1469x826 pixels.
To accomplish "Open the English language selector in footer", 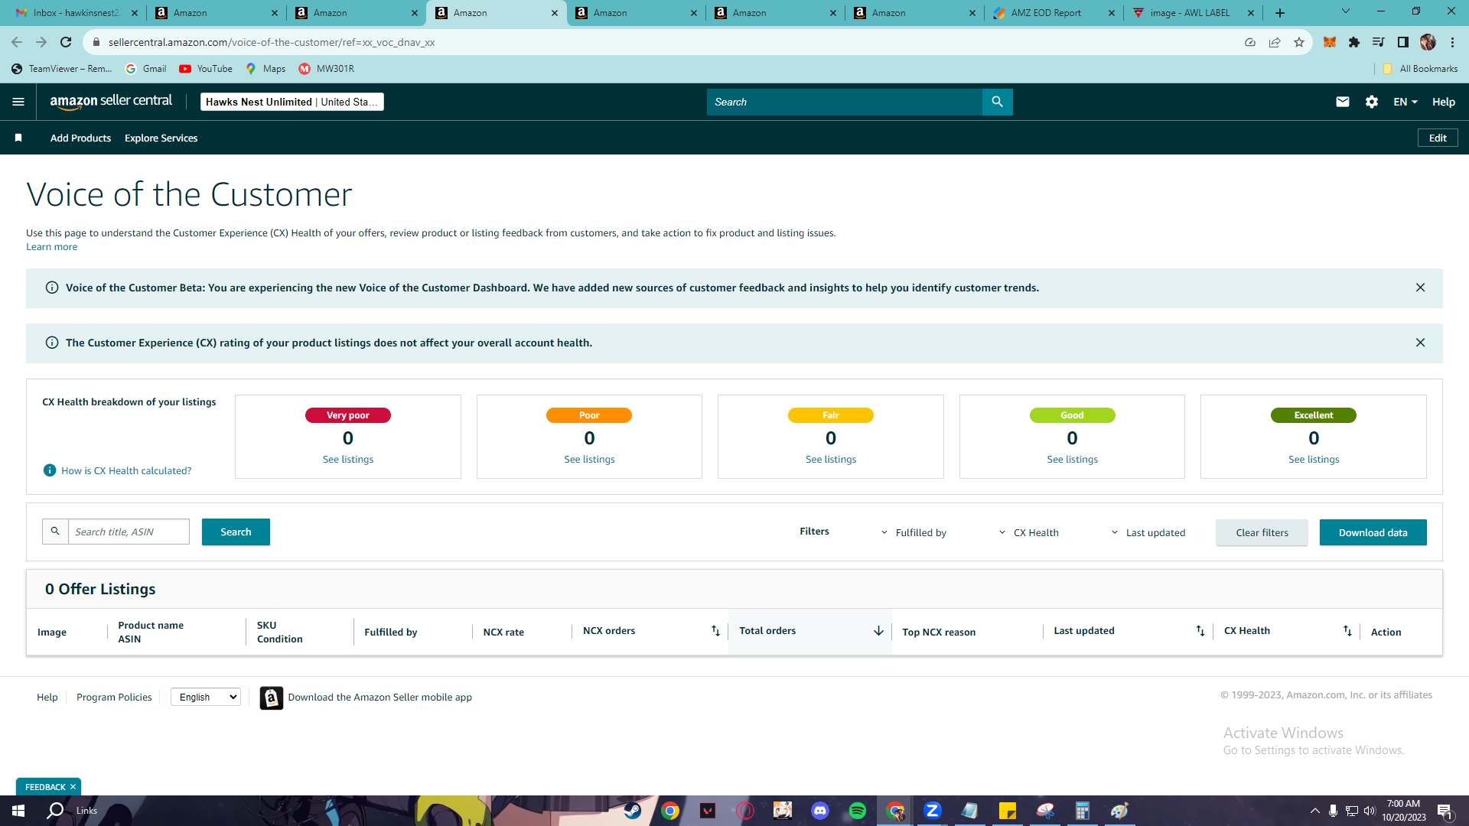I will 206,697.
